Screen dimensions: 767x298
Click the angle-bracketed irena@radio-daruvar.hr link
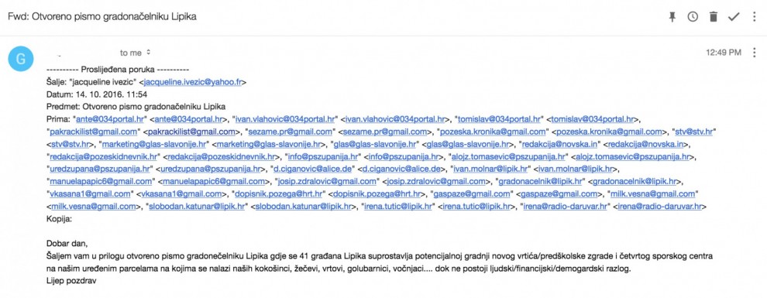(660, 207)
